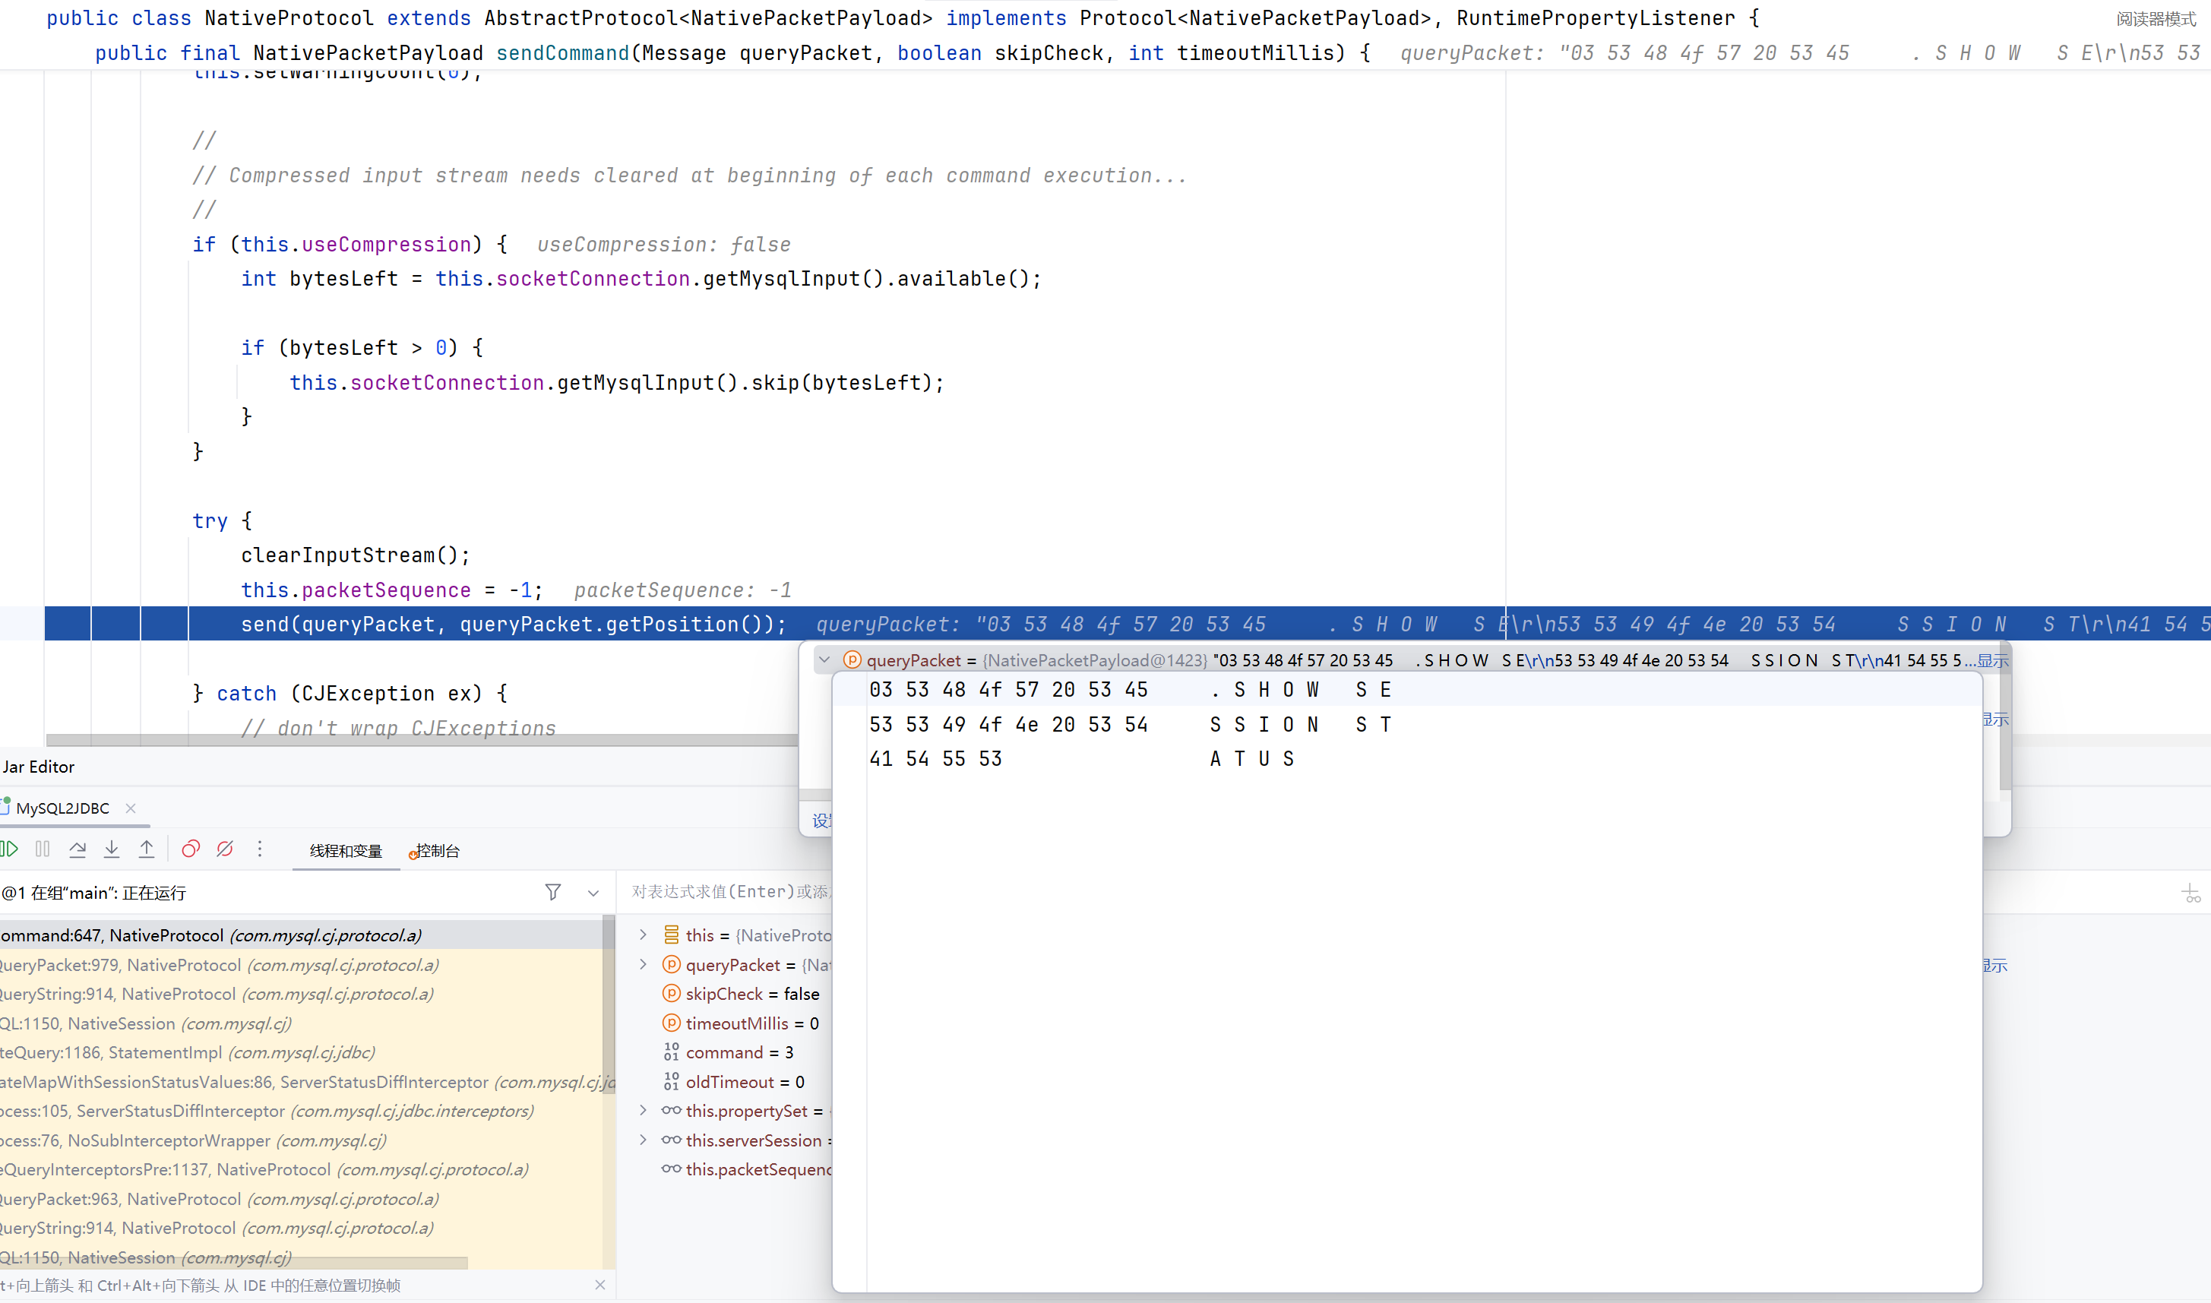The height and width of the screenshot is (1303, 2211).
Task: Click the Jar Editor tab label
Action: click(x=39, y=767)
